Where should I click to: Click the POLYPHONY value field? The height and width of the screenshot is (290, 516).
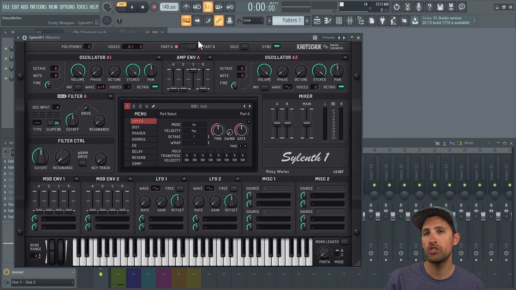[88, 47]
